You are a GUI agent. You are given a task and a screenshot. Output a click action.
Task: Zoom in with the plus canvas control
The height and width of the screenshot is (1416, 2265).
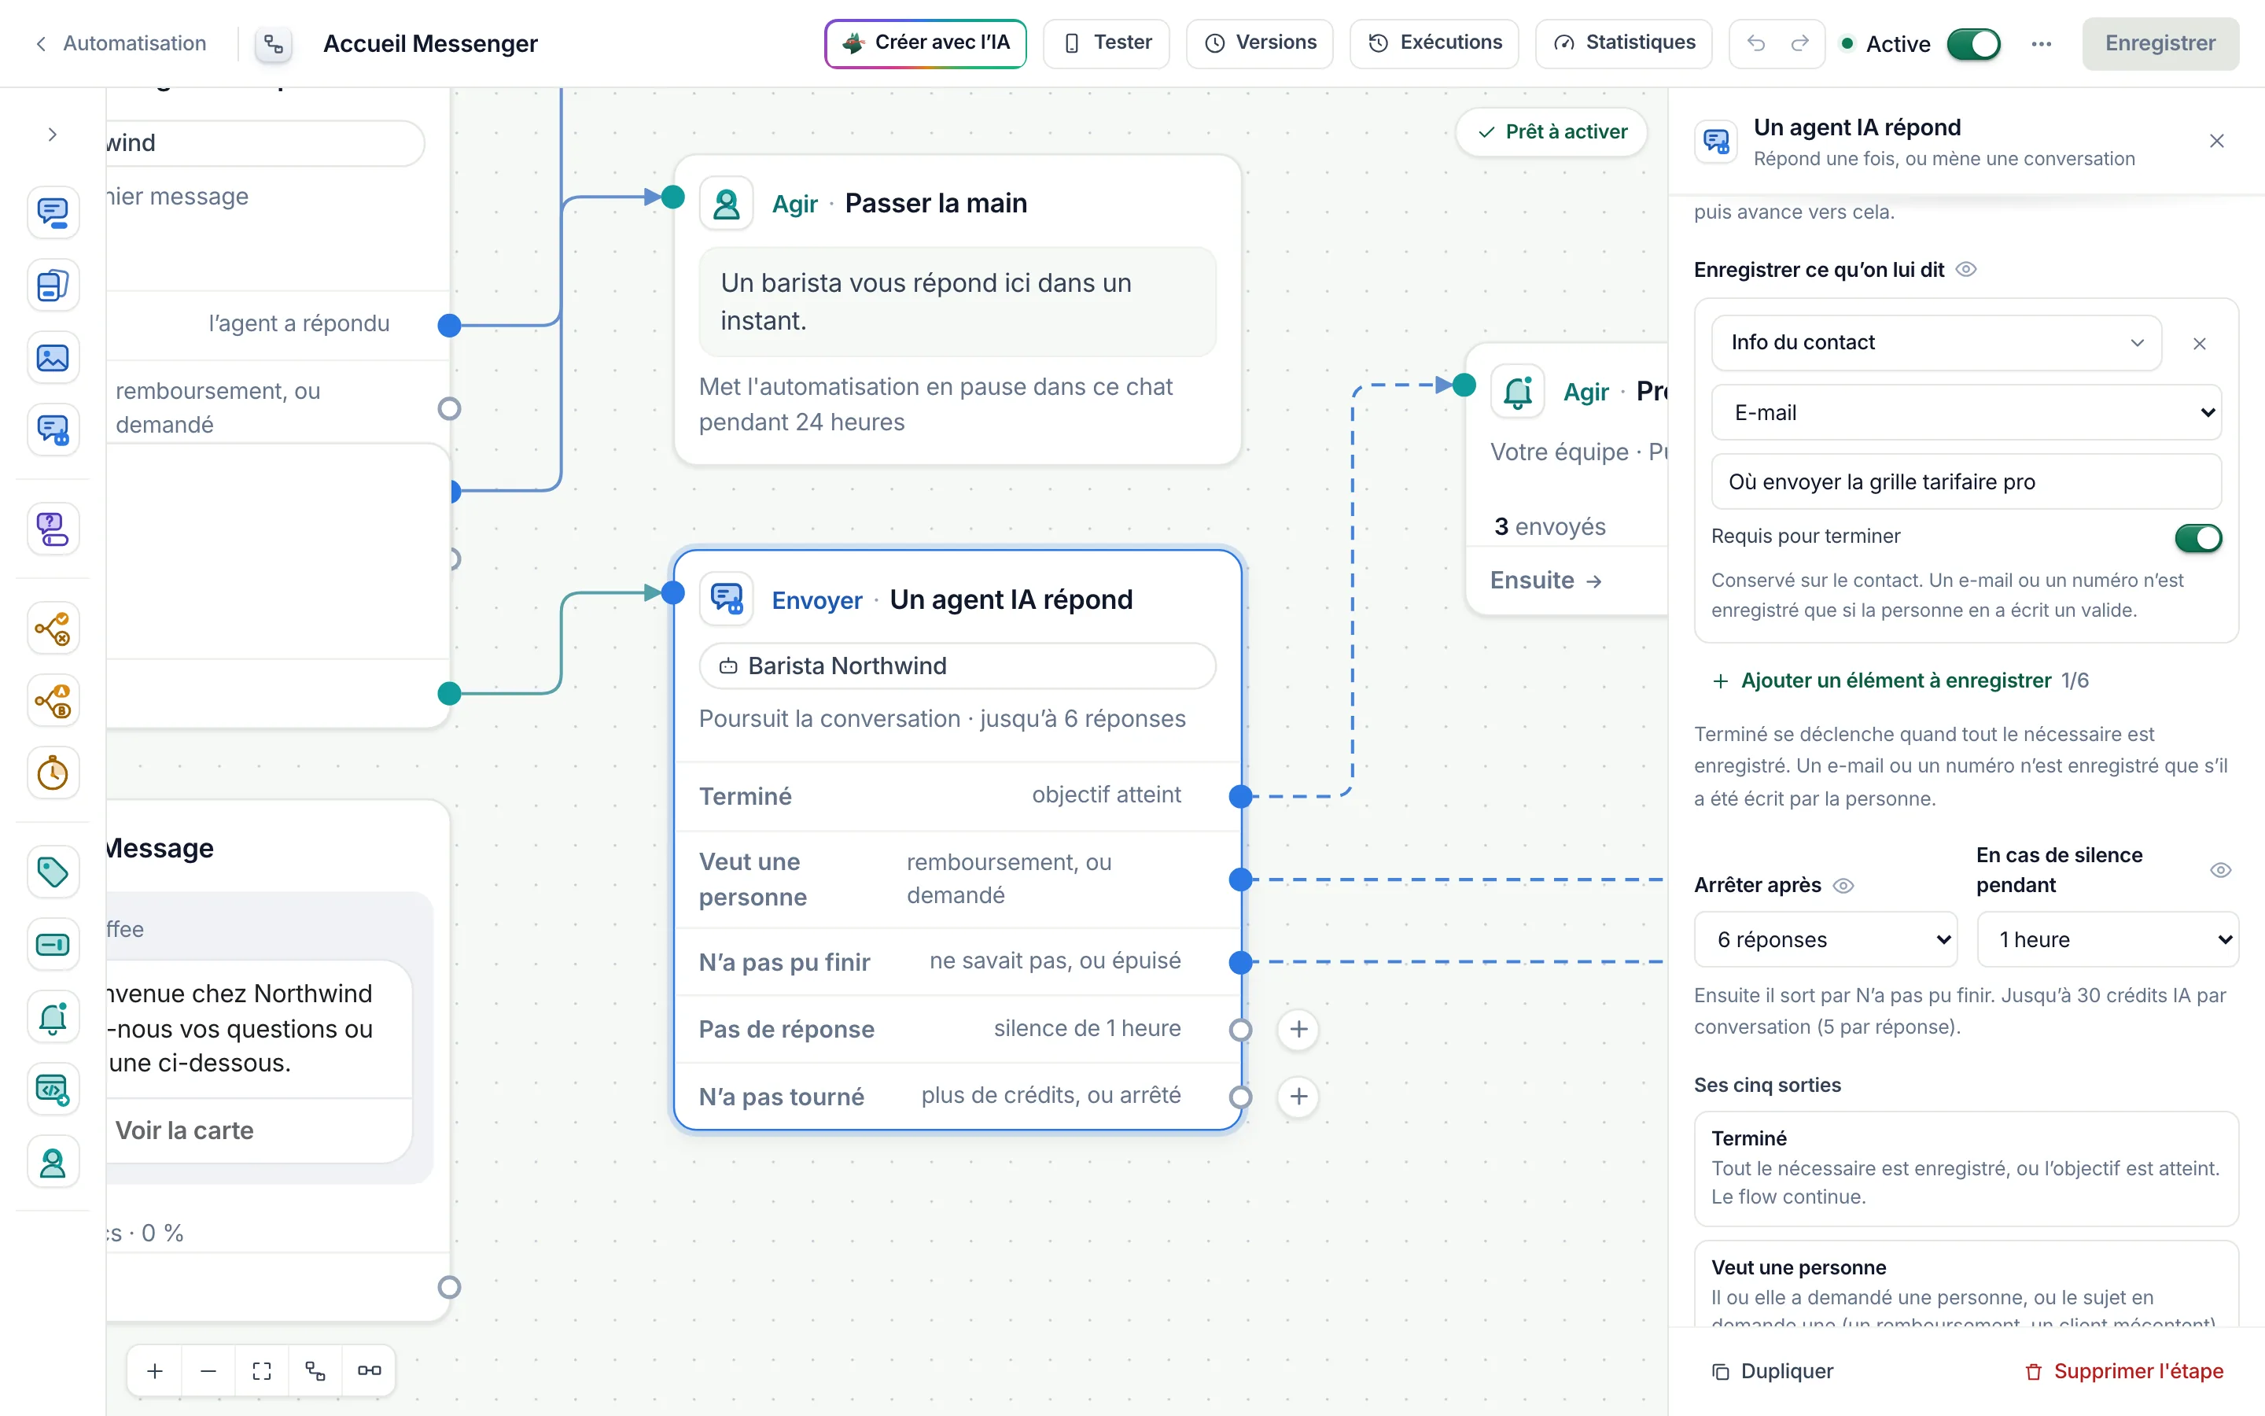(x=156, y=1371)
